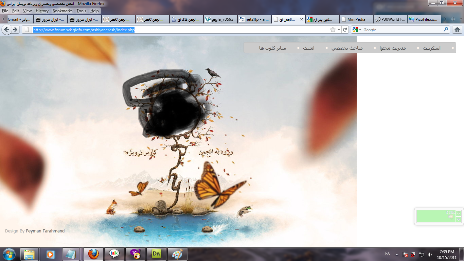
Task: Open the clock showing 7:39 PM
Action: point(447,254)
